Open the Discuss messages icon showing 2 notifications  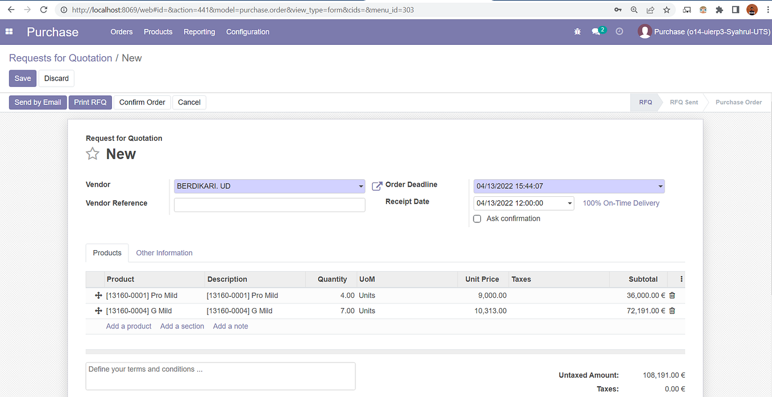coord(595,32)
